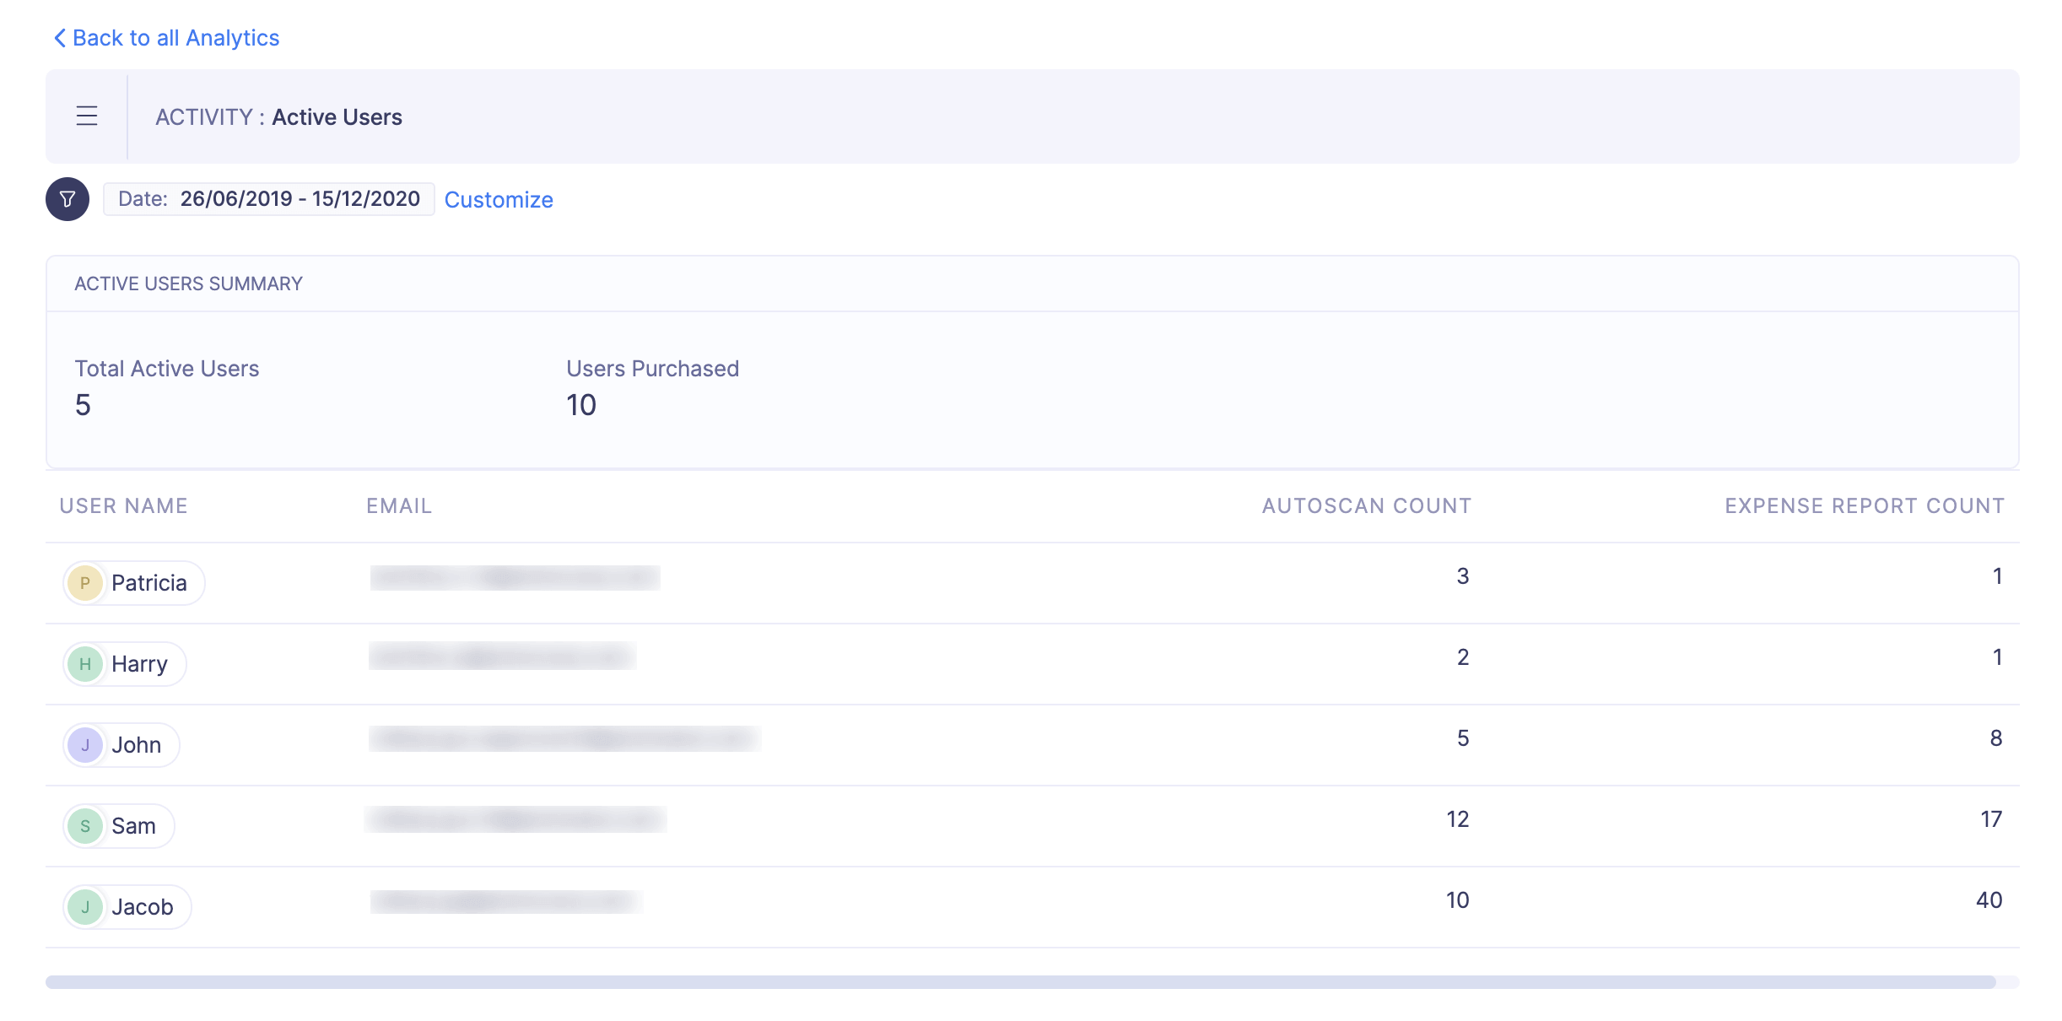Go back to all Analytics
2062x1021 pixels.
point(175,38)
